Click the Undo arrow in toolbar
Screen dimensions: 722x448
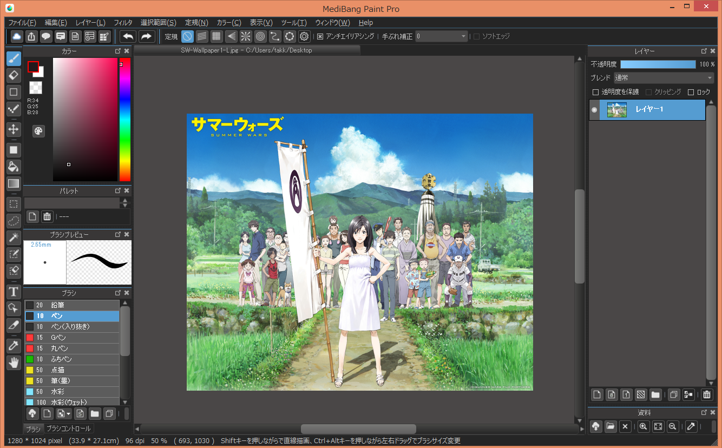point(128,36)
